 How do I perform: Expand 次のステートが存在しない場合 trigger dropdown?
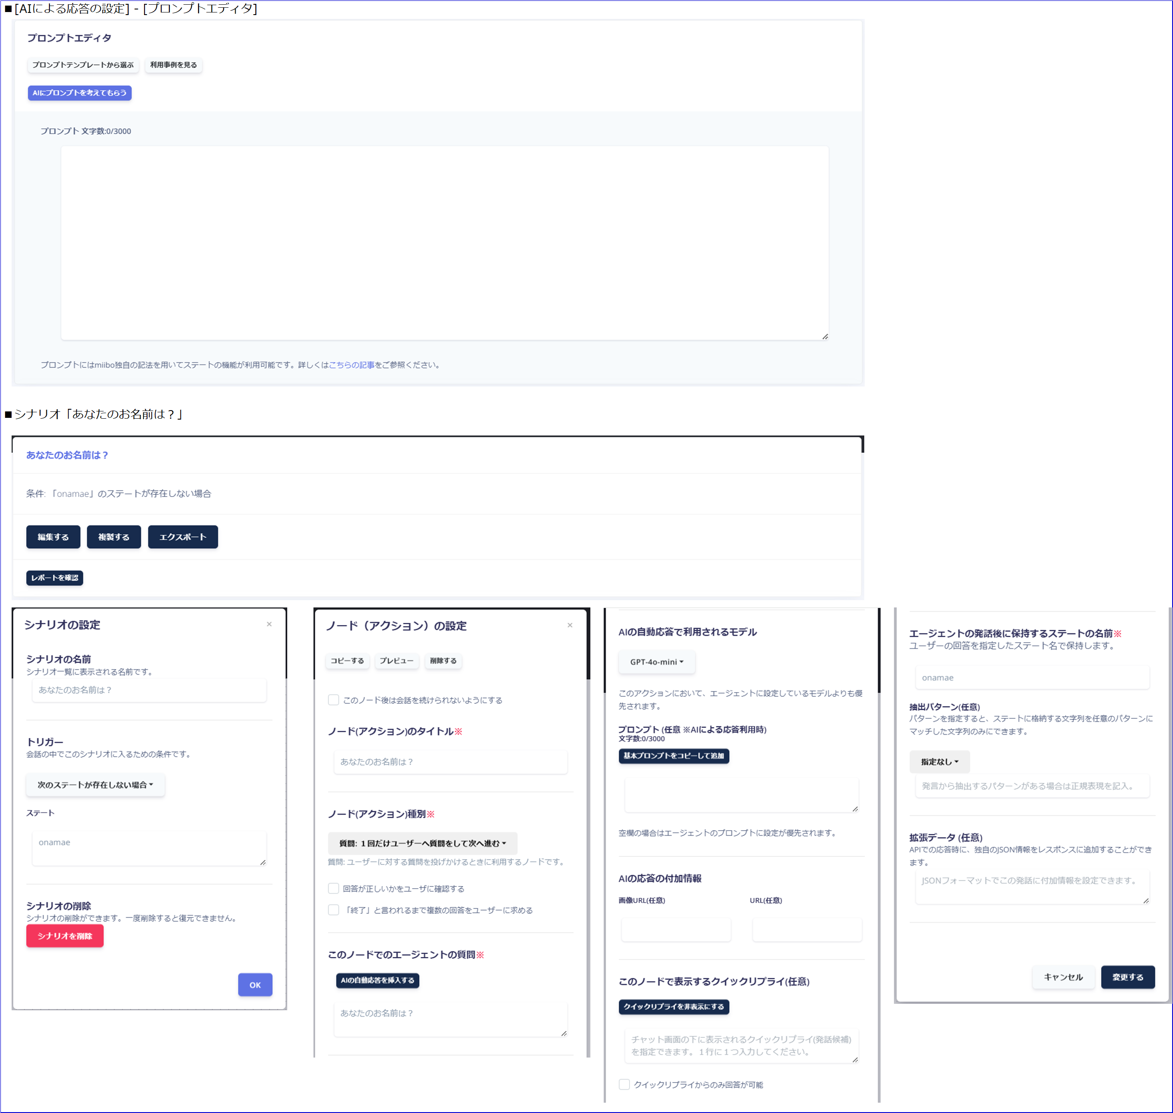click(95, 785)
